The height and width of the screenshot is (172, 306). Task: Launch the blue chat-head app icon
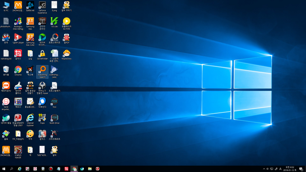coord(43,103)
